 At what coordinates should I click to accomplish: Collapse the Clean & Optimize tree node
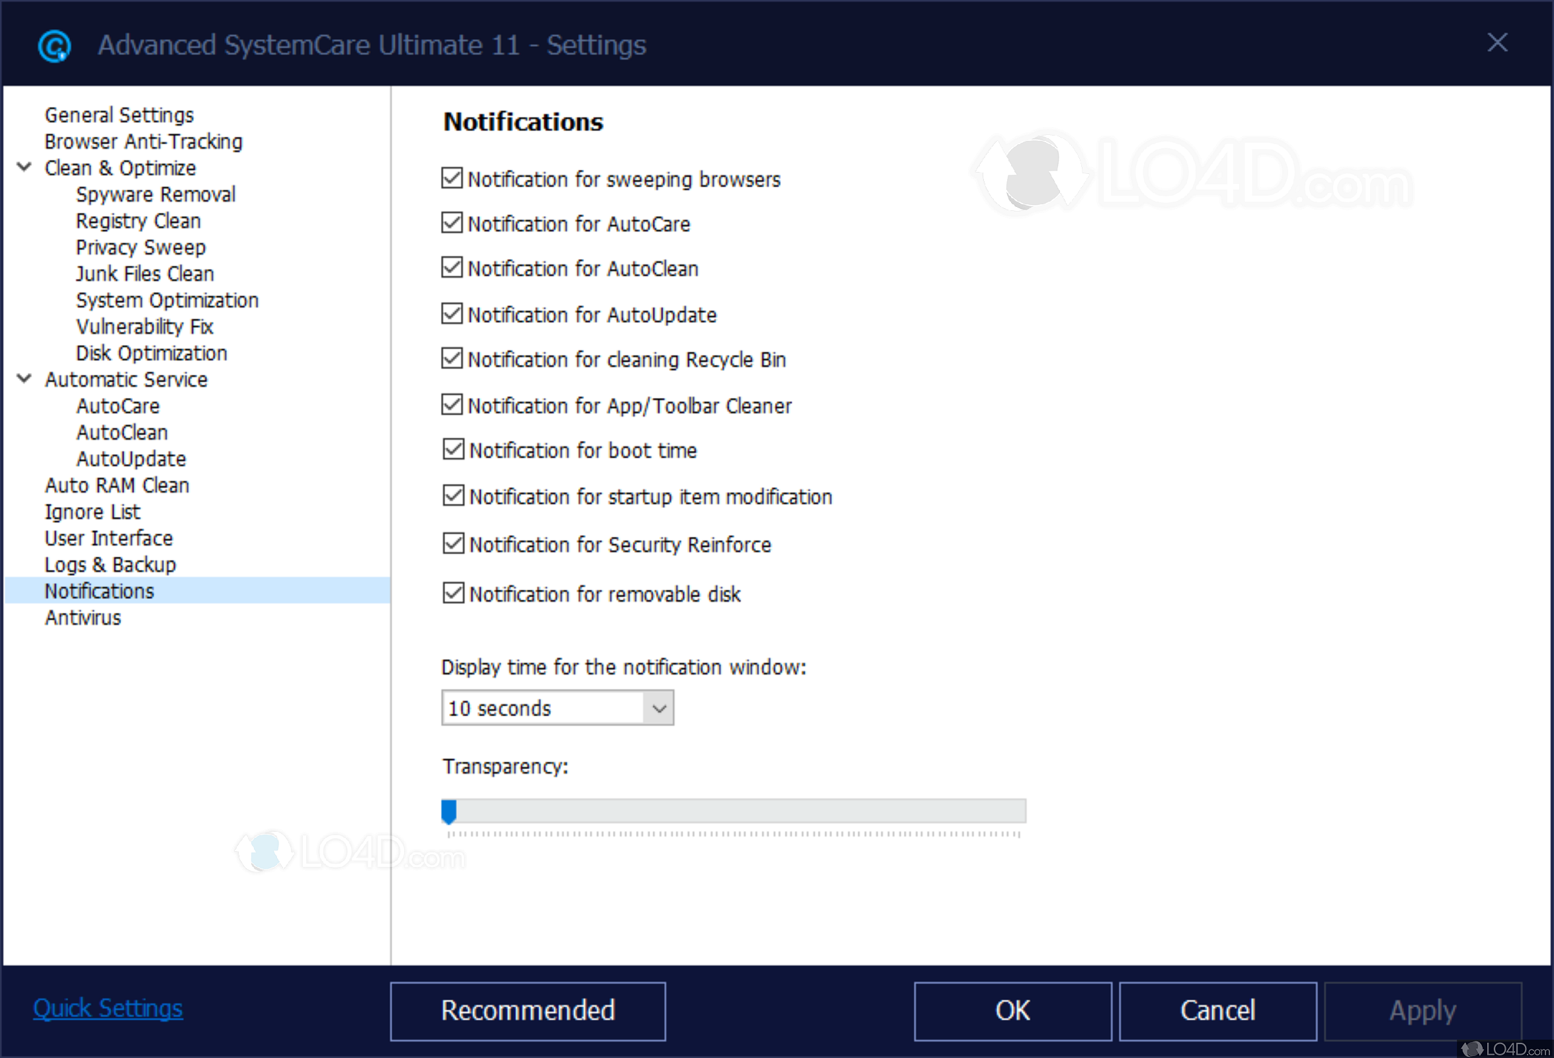tap(24, 167)
